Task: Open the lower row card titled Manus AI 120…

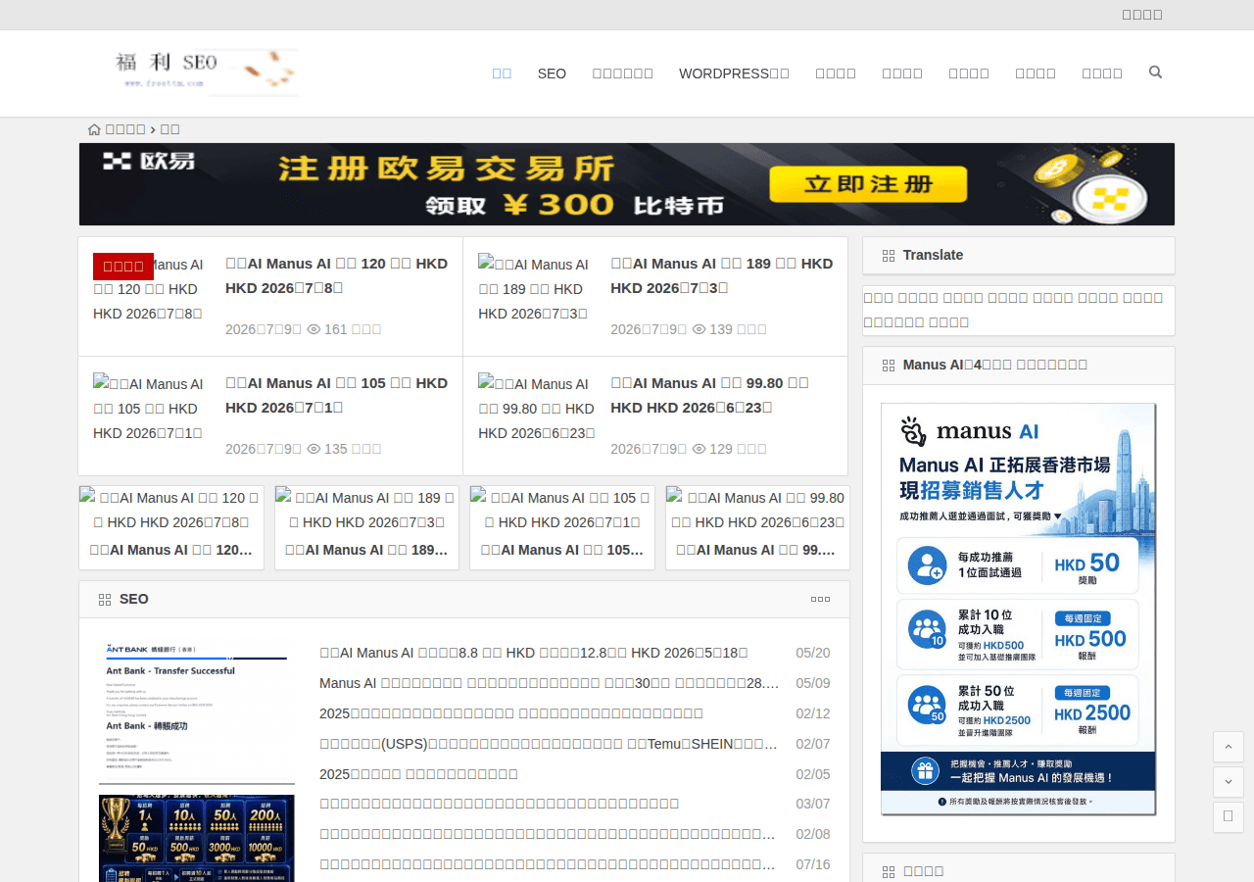Action: click(x=171, y=550)
